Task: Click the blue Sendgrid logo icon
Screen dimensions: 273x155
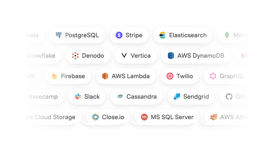Action: (177, 96)
